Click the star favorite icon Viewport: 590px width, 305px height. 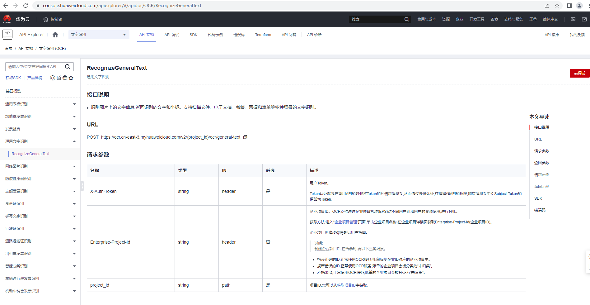click(x=71, y=78)
